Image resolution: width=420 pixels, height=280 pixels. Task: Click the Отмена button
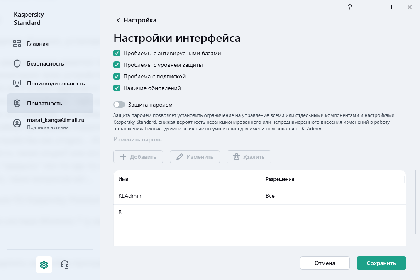[325, 263]
